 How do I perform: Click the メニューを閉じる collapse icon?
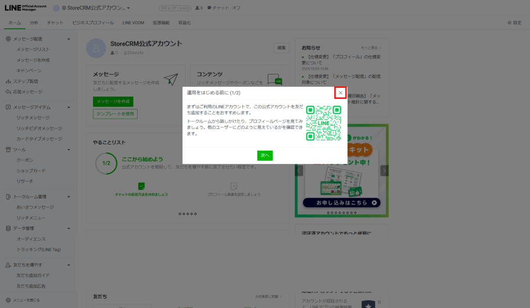click(8, 300)
